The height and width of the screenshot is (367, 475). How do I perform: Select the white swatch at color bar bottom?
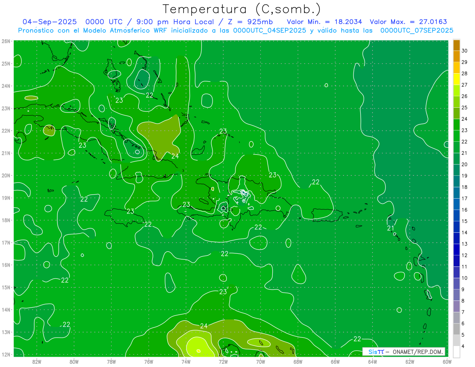pyautogui.click(x=456, y=352)
